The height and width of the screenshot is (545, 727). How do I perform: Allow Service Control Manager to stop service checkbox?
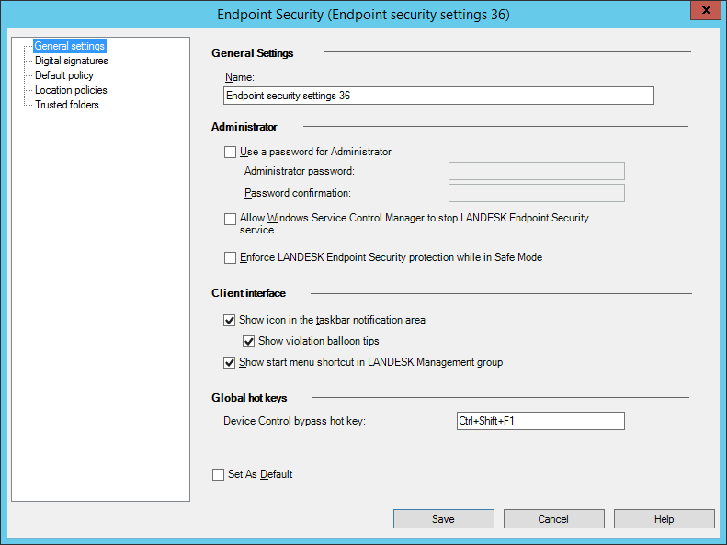click(x=230, y=219)
